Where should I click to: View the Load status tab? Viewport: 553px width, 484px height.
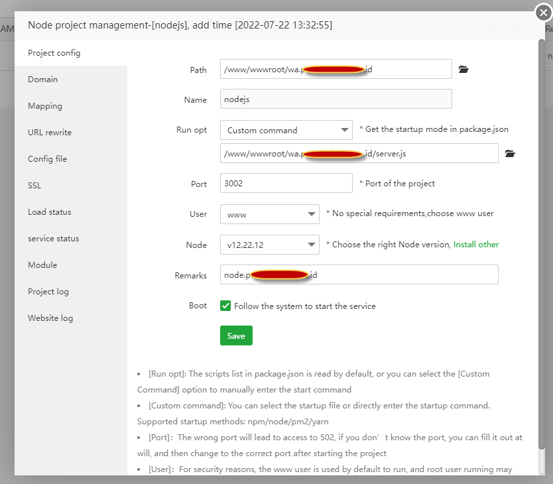pos(50,212)
